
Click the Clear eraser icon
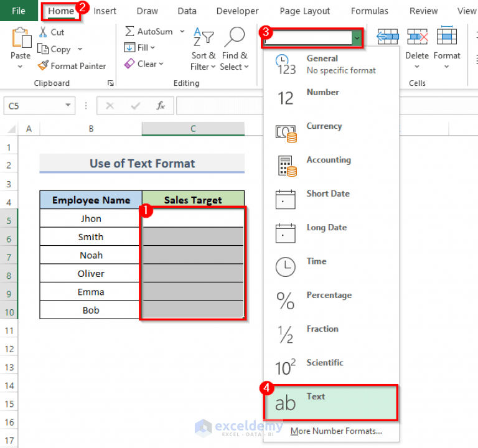point(129,63)
